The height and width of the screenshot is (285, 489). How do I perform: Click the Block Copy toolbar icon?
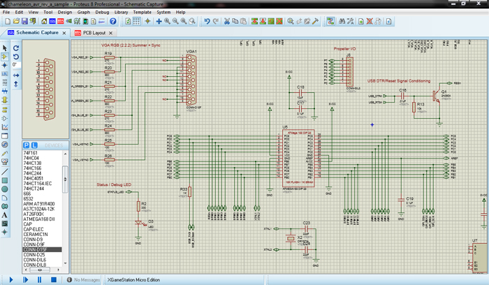pyautogui.click(x=254, y=21)
